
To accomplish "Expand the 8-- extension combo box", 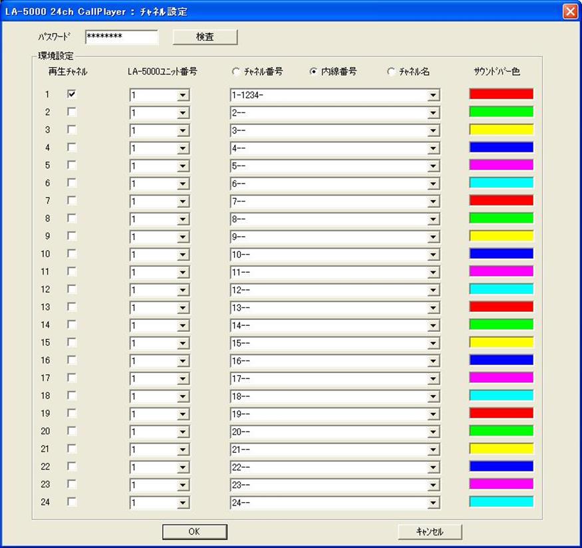I will pos(433,219).
